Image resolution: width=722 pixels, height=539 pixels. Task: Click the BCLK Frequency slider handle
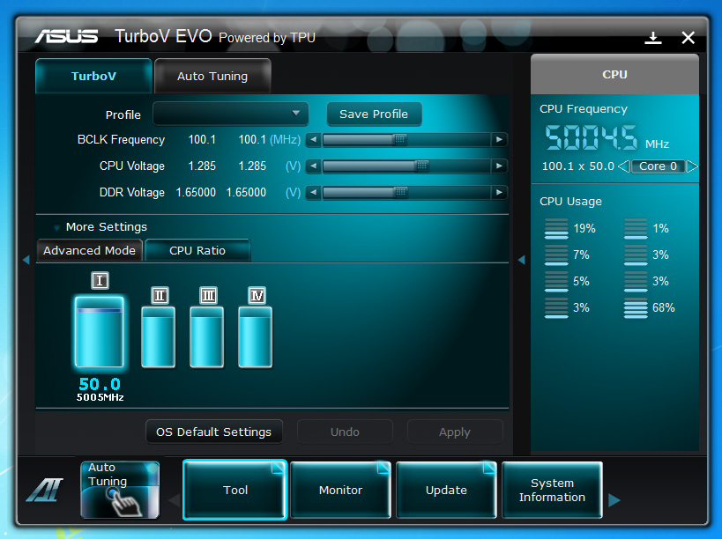(399, 139)
